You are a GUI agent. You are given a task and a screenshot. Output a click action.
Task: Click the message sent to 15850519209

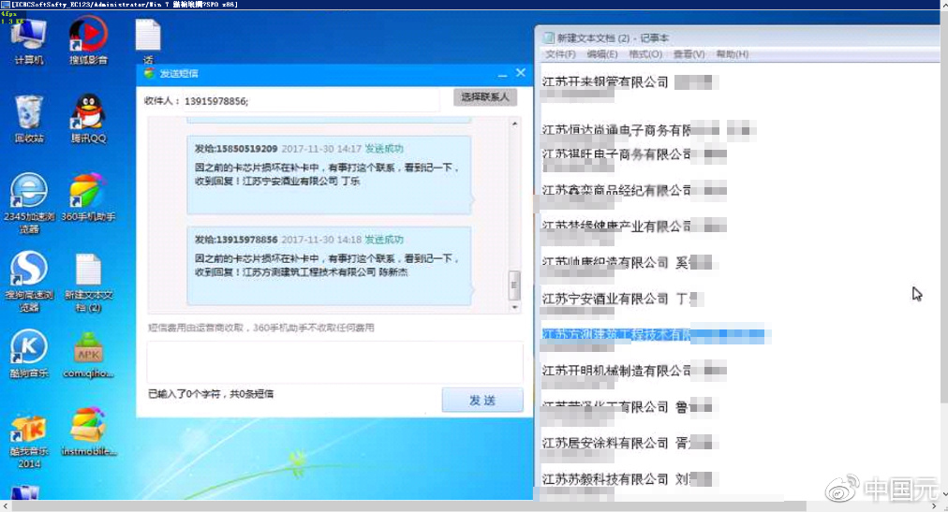coord(329,175)
